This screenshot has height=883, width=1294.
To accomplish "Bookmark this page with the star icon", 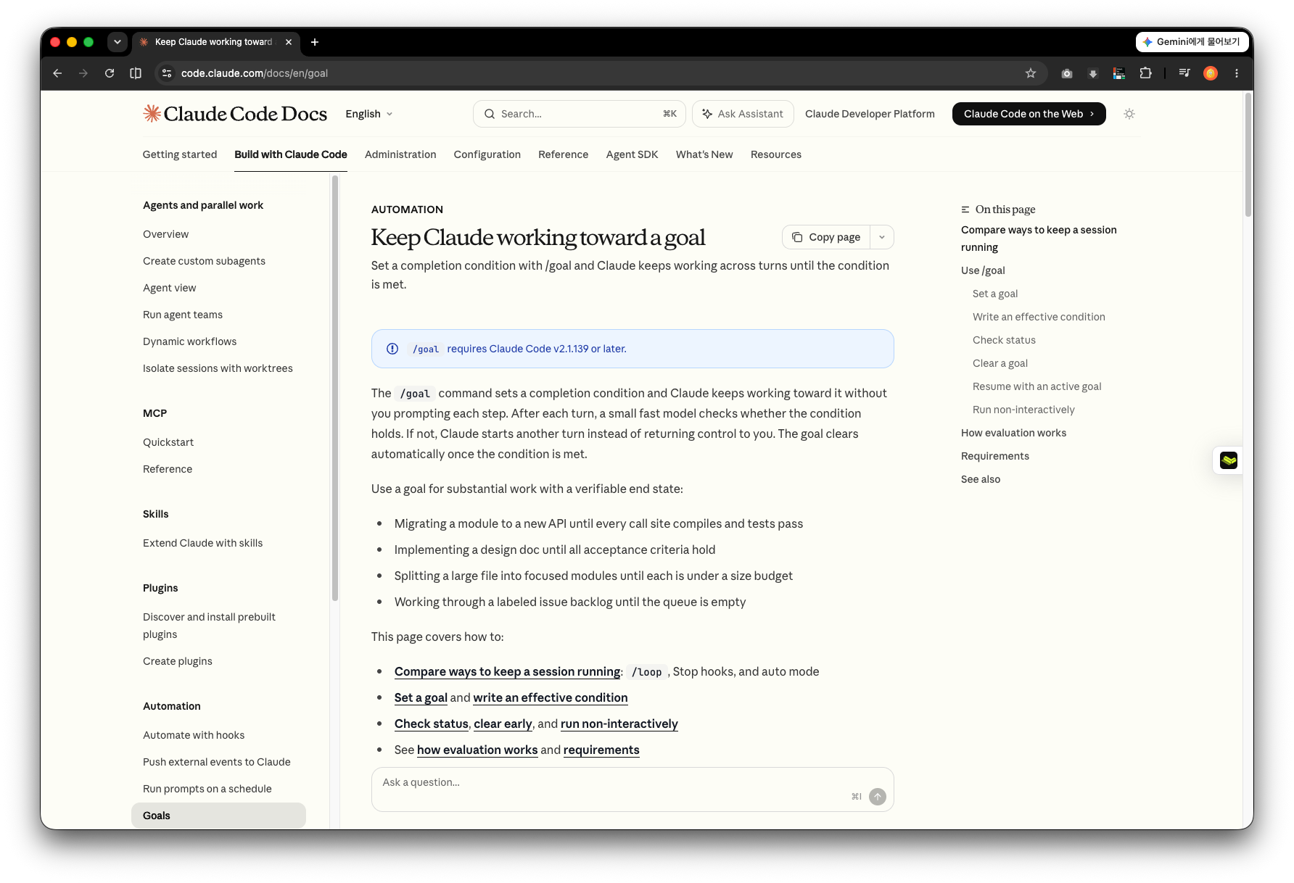I will coord(1031,73).
